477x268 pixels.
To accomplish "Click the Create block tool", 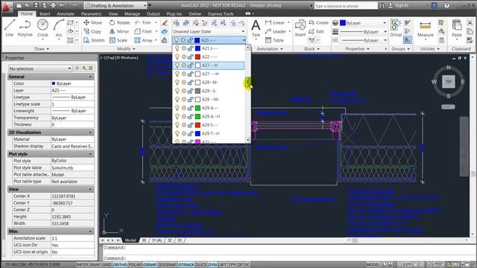I will [318, 22].
